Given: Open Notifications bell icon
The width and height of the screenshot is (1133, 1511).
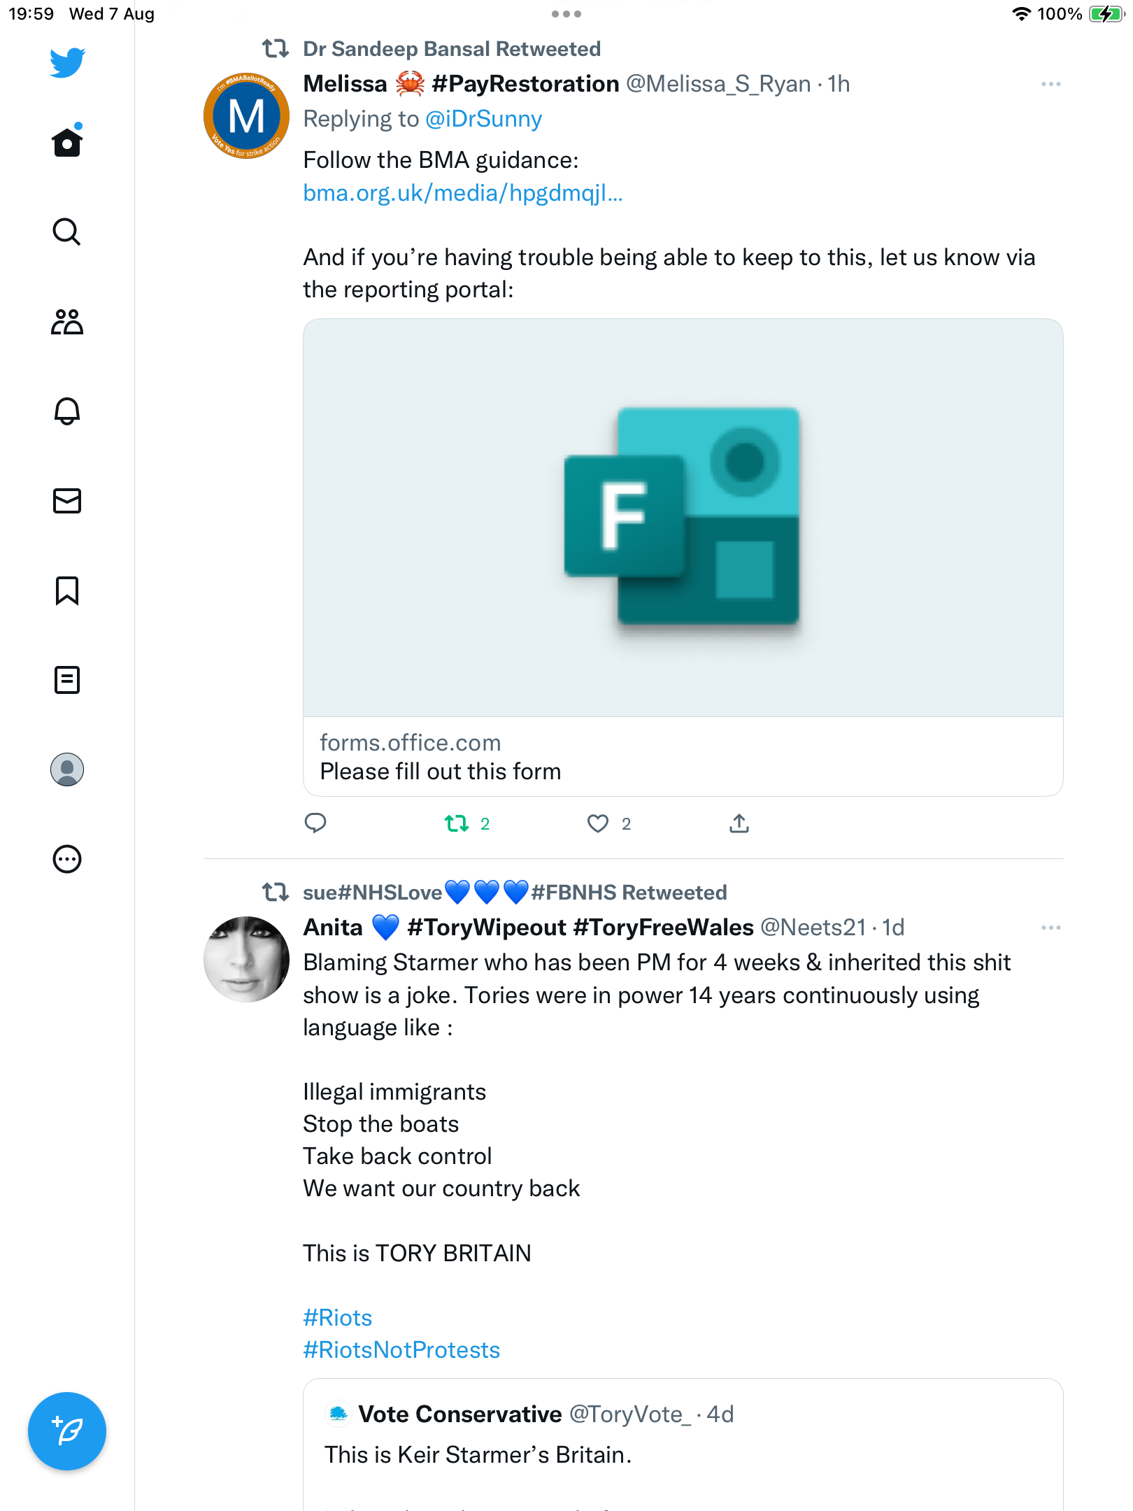Looking at the screenshot, I should 67,411.
